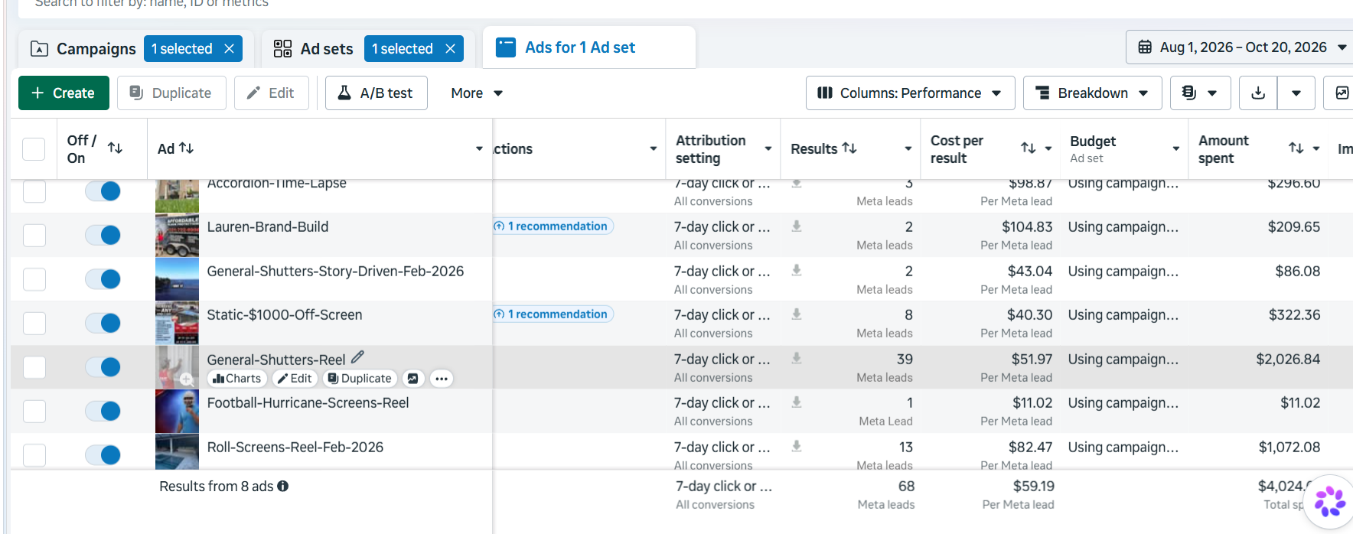Sort by the Results column
This screenshot has width=1353, height=534.
tap(849, 148)
